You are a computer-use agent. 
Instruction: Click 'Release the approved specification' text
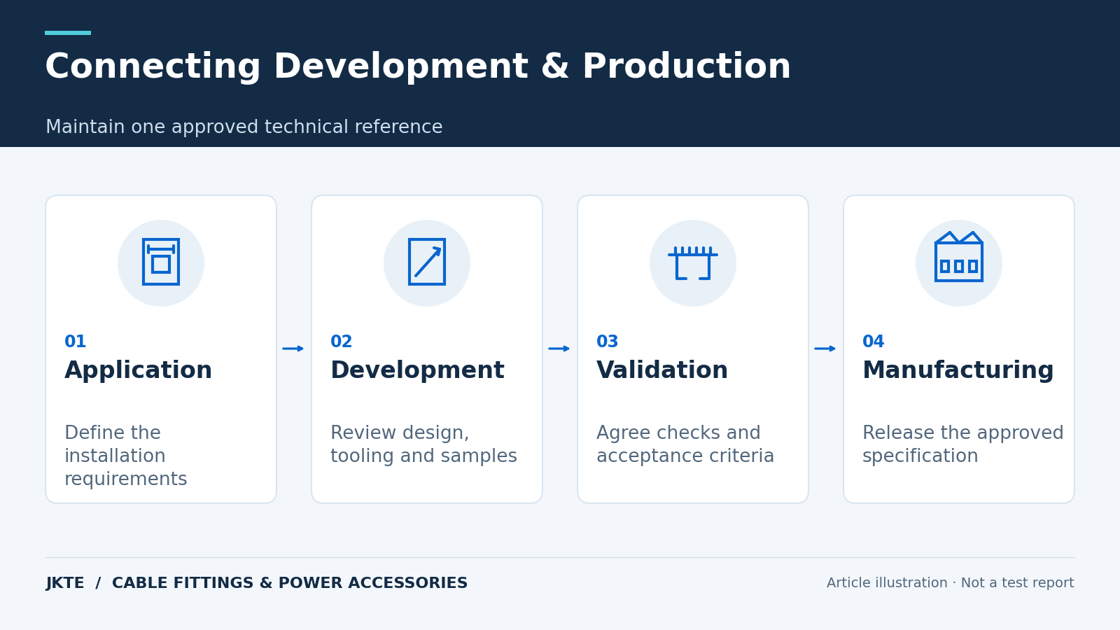(x=962, y=444)
